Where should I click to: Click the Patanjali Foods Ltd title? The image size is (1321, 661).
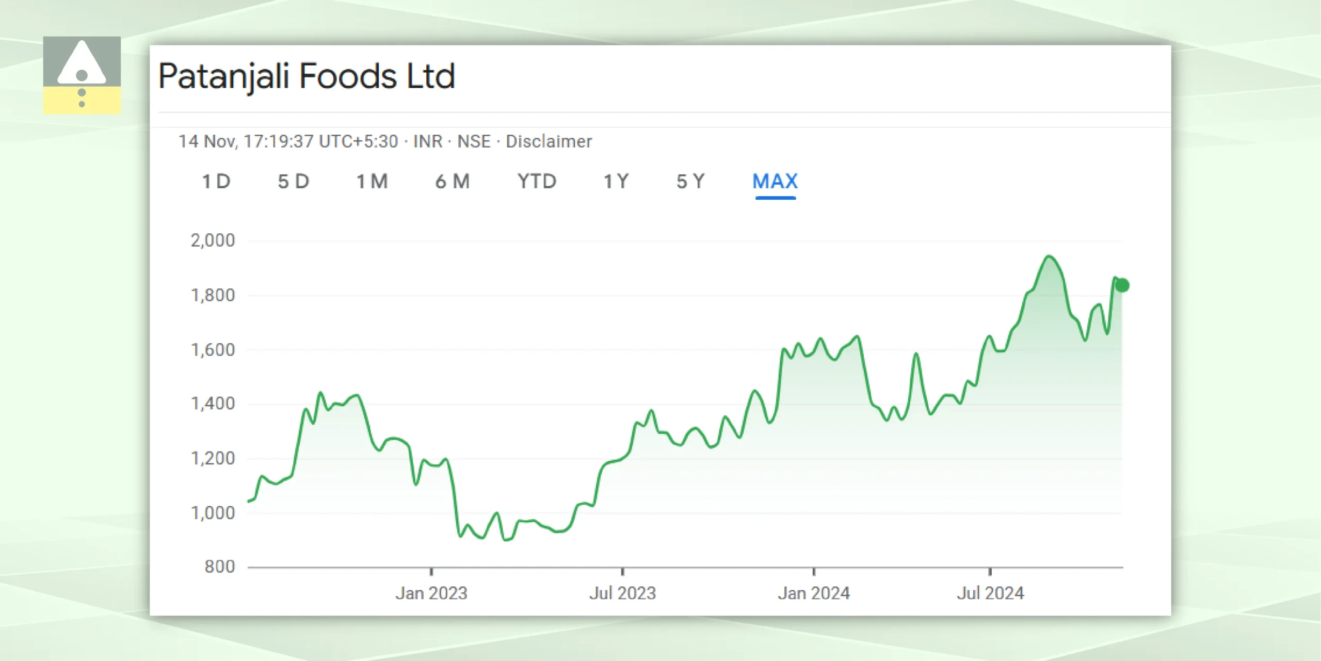click(307, 76)
